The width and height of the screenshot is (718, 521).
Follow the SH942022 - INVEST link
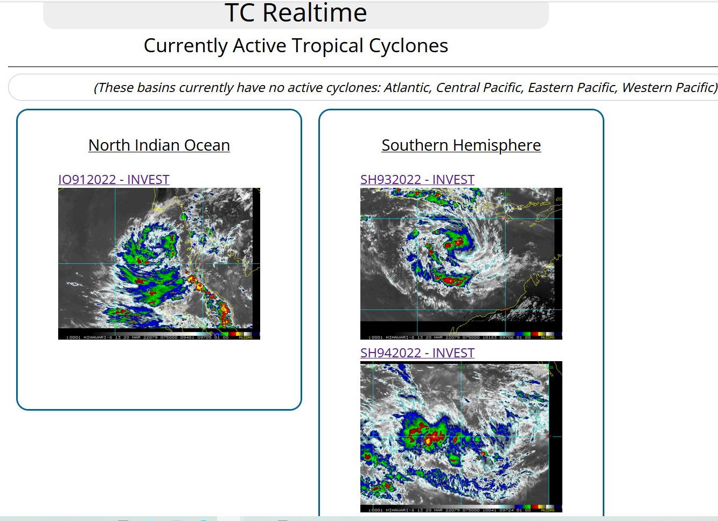tap(417, 353)
